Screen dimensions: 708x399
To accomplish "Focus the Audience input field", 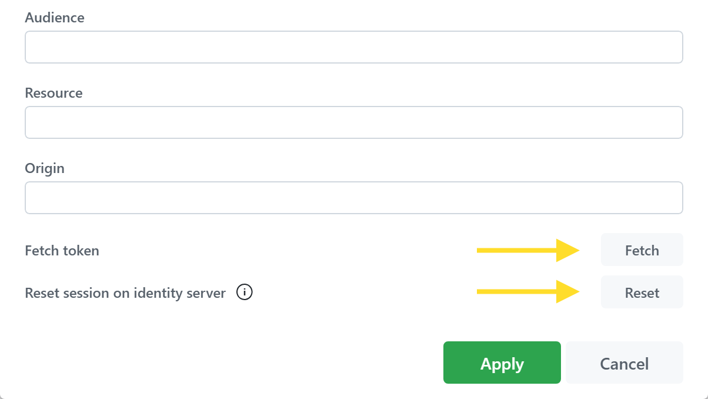I will (x=353, y=47).
